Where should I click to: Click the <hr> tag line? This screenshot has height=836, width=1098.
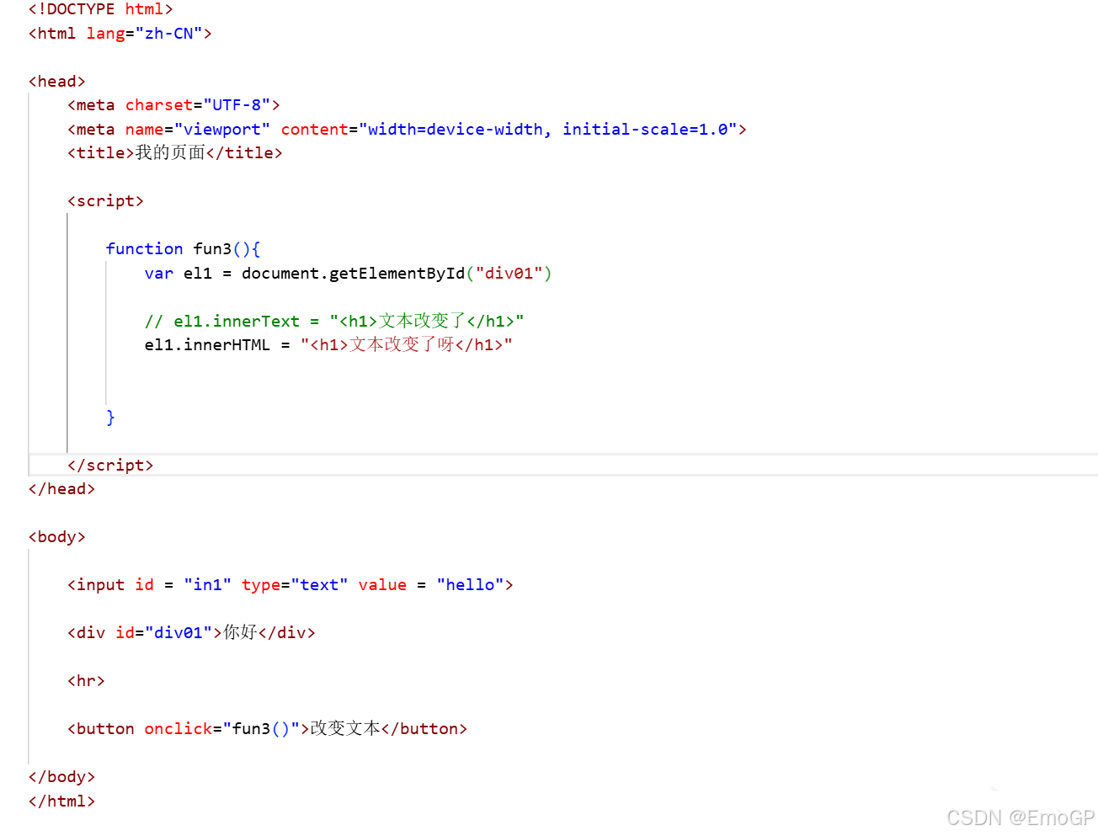pyautogui.click(x=86, y=681)
